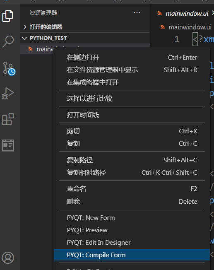Choose 打开时间线 menu entry
Viewport: 214px width, 270px height.
[x=132, y=115]
